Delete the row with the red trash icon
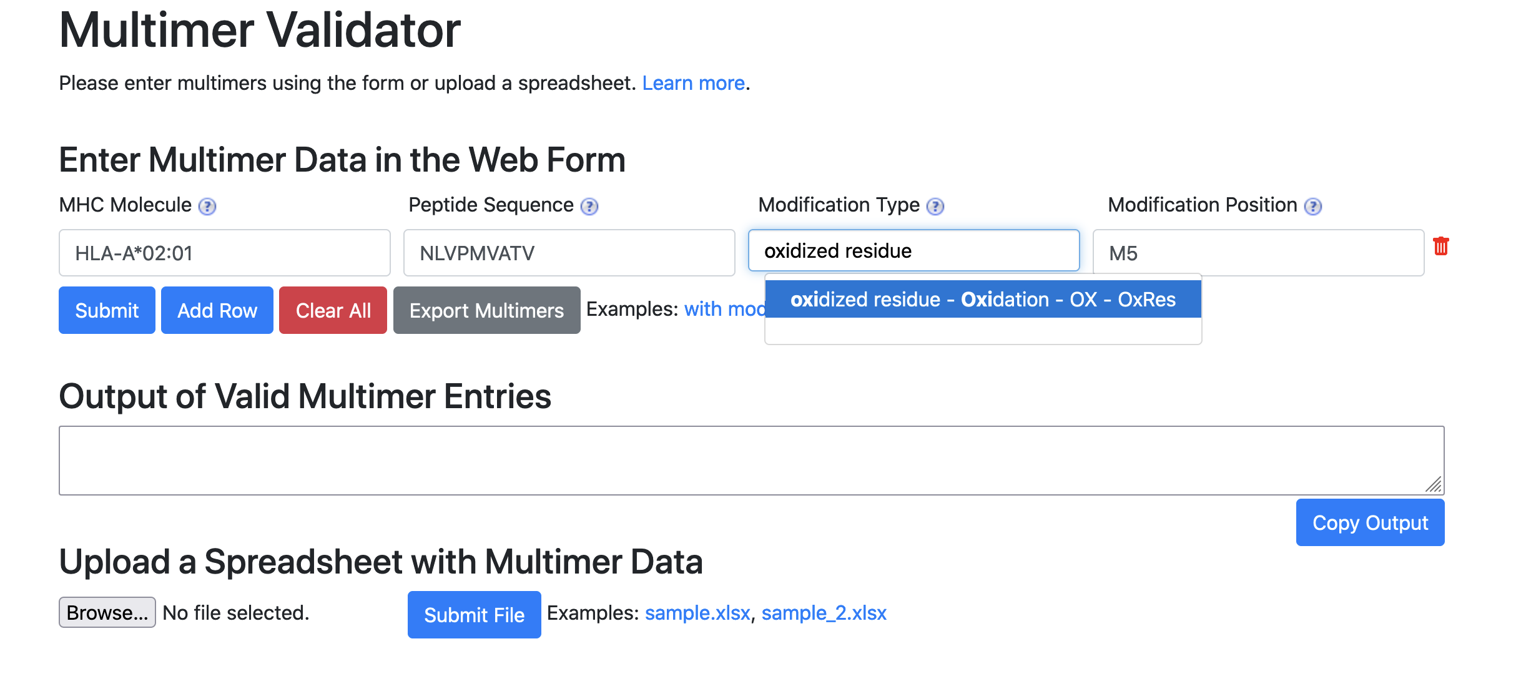This screenshot has width=1521, height=694. 1440,247
